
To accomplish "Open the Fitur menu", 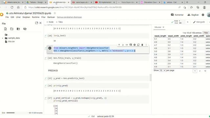I will [x=43, y=17].
